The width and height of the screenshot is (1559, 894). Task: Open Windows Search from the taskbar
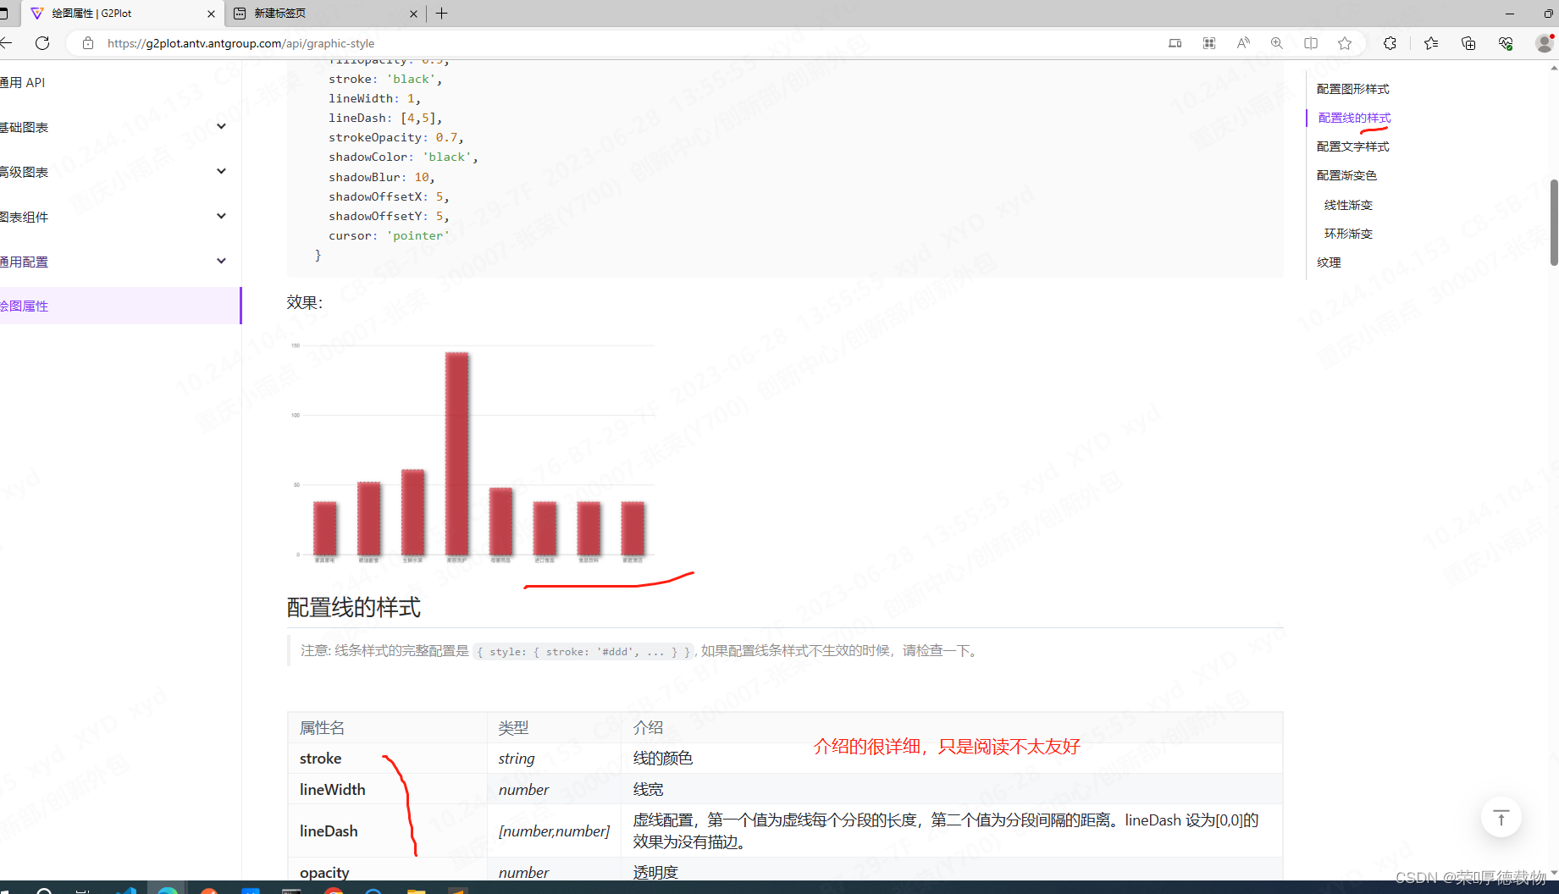(x=43, y=889)
